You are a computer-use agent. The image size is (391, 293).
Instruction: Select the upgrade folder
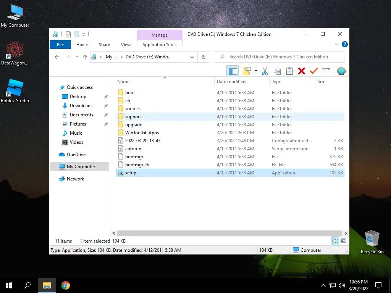pos(230,125)
